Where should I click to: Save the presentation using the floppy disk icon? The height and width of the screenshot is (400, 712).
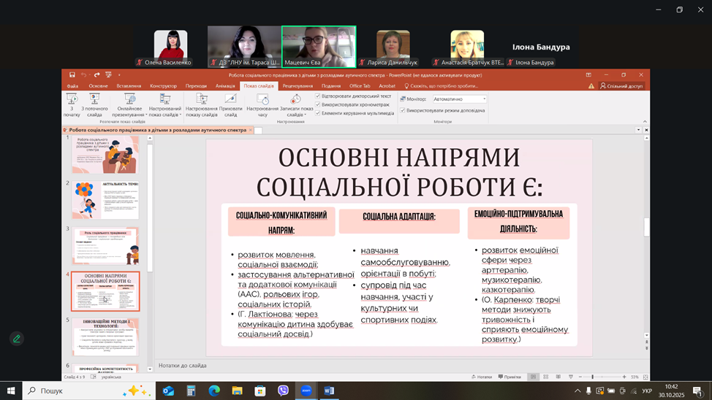[x=72, y=75]
